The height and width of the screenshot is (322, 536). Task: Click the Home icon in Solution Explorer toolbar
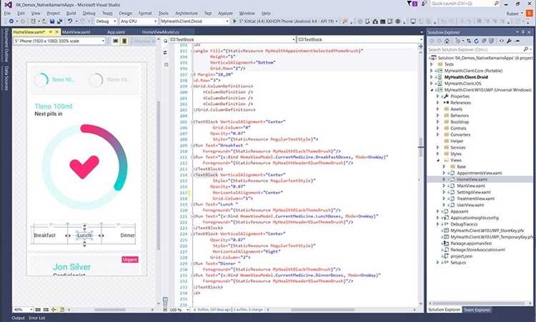coord(447,41)
